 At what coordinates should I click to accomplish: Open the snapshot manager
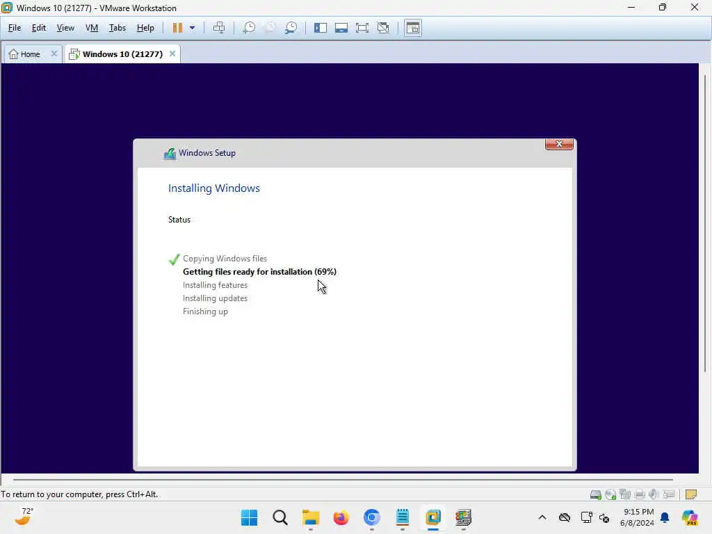click(291, 28)
